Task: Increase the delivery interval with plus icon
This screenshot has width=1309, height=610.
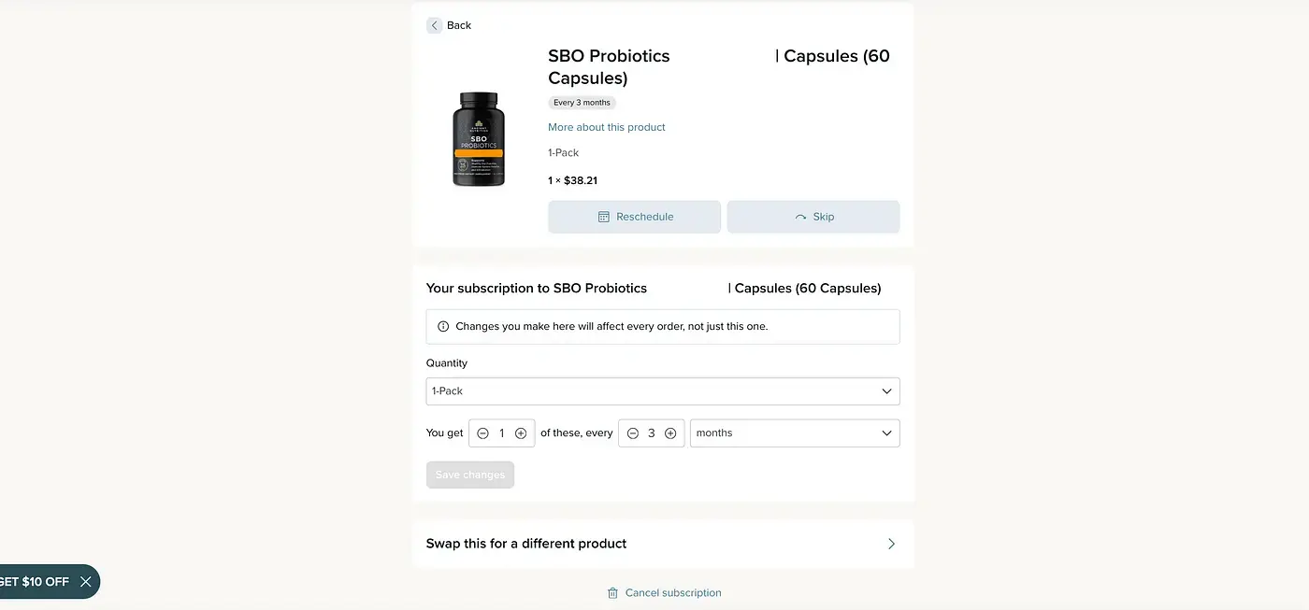Action: click(x=670, y=433)
